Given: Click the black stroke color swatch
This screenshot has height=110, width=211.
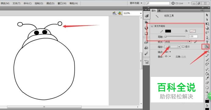Looking at the screenshot, I should point(168,31).
